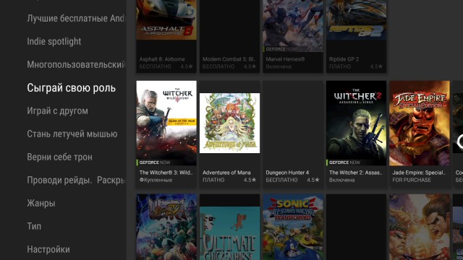The height and width of the screenshot is (260, 463).
Task: Open Стань летучей мышью category
Action: 72,134
